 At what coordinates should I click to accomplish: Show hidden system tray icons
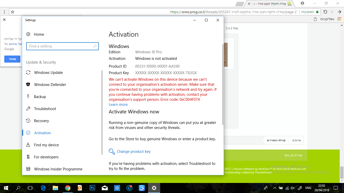coord(274,188)
